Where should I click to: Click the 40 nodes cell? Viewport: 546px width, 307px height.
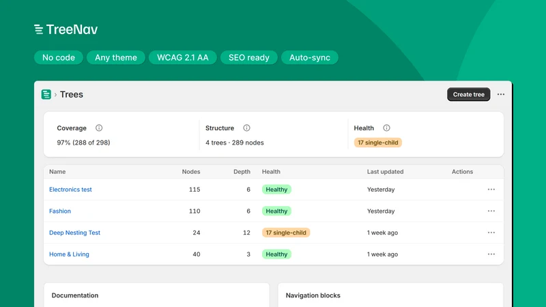[x=197, y=254]
